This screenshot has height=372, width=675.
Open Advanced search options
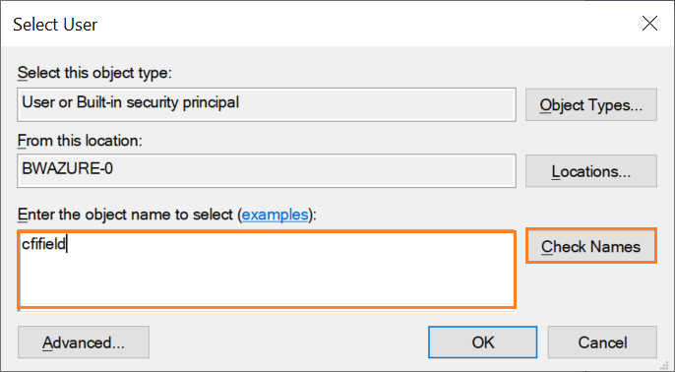tap(84, 342)
